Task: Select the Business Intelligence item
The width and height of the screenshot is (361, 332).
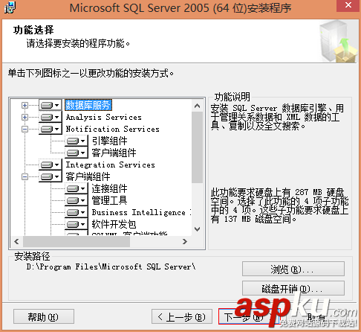Action: tap(141, 212)
